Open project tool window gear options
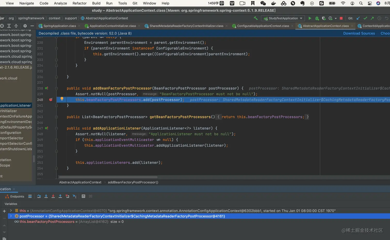 [x=25, y=26]
